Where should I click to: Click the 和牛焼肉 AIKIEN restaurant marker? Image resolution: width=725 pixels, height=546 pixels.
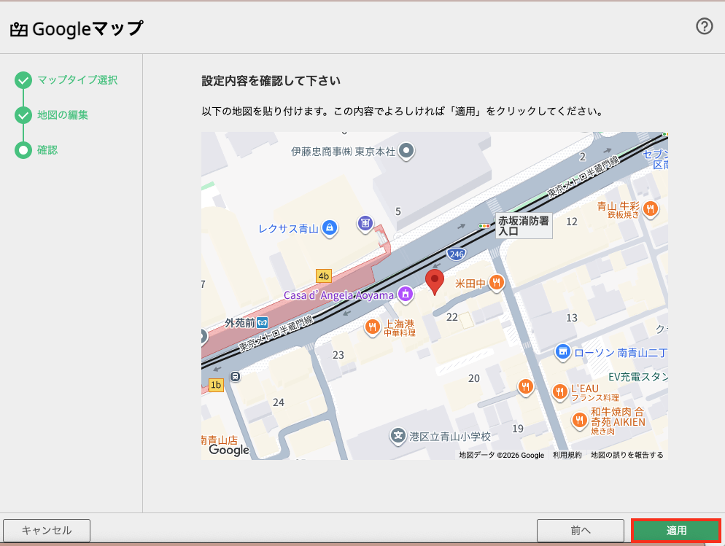(579, 421)
